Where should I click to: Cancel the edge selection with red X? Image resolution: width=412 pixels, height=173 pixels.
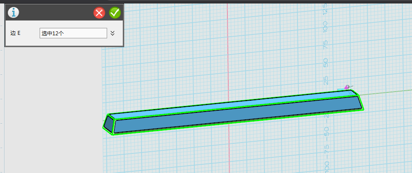(x=99, y=13)
